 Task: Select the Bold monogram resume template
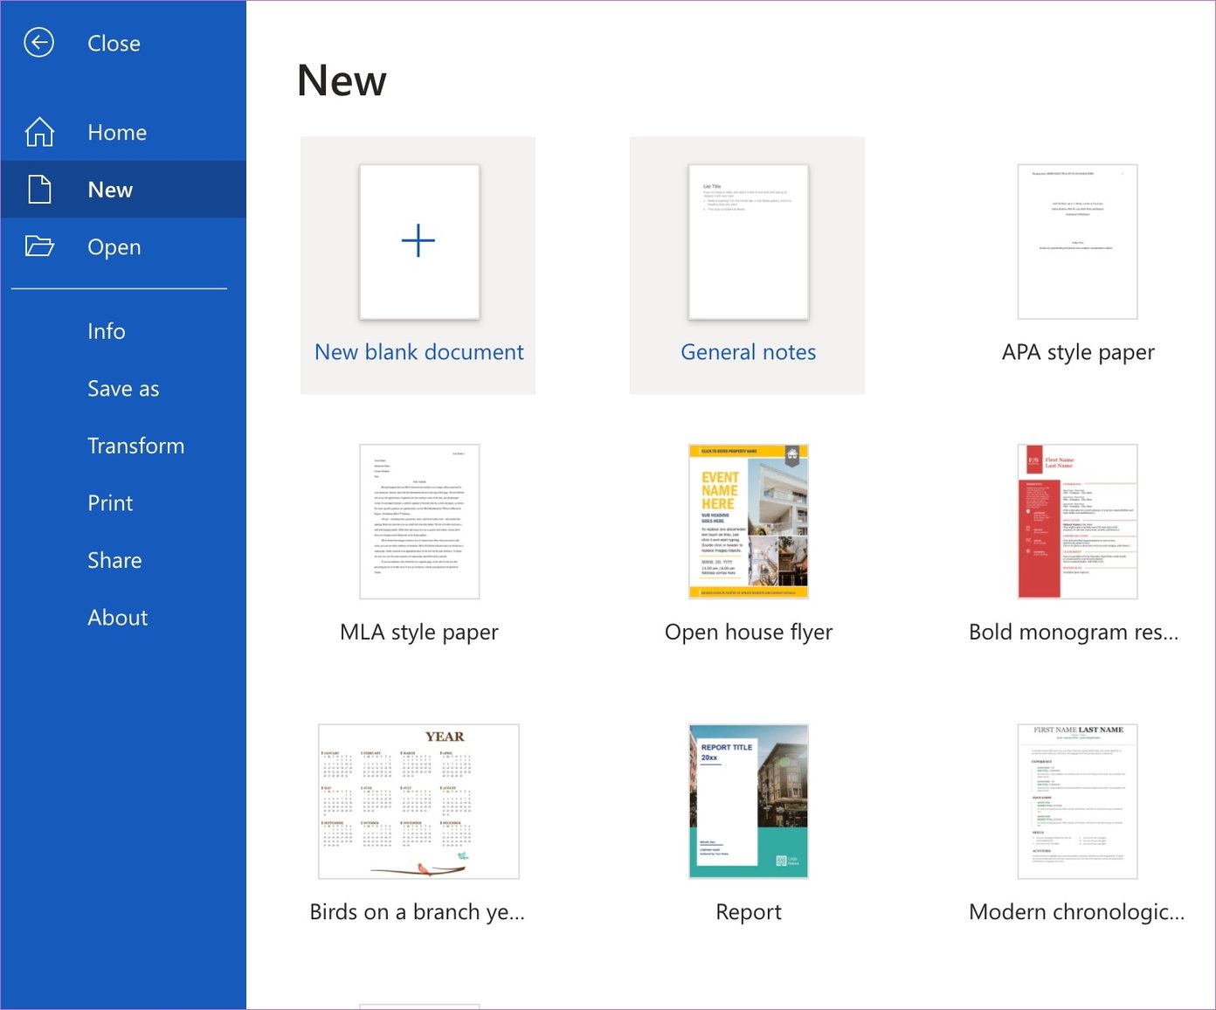pos(1077,522)
